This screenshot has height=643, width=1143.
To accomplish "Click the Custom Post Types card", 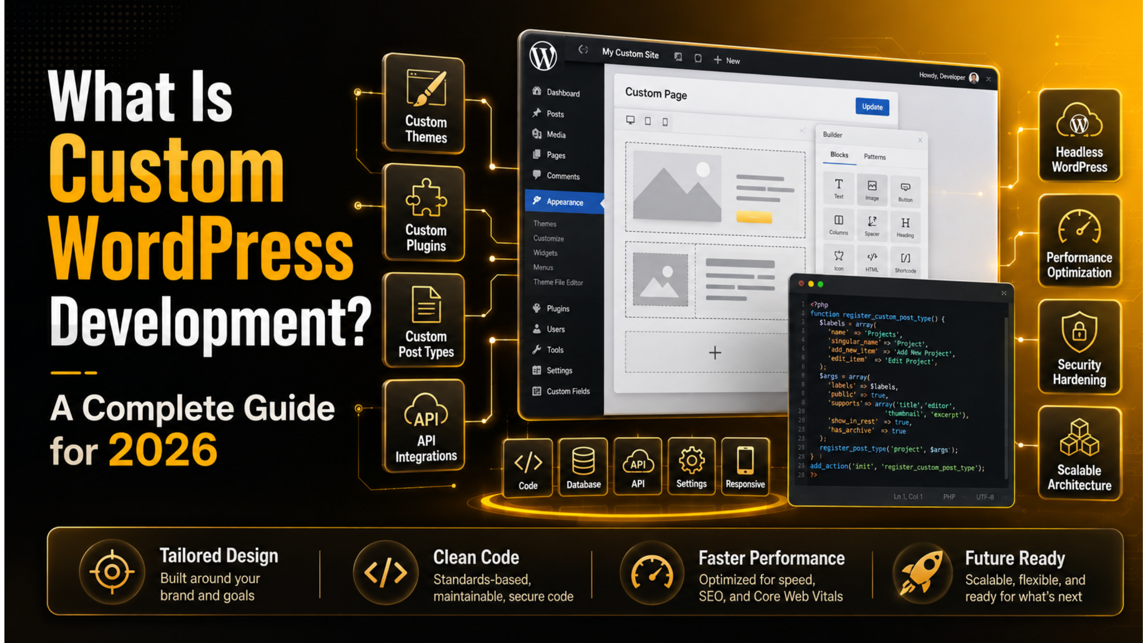I will (424, 320).
